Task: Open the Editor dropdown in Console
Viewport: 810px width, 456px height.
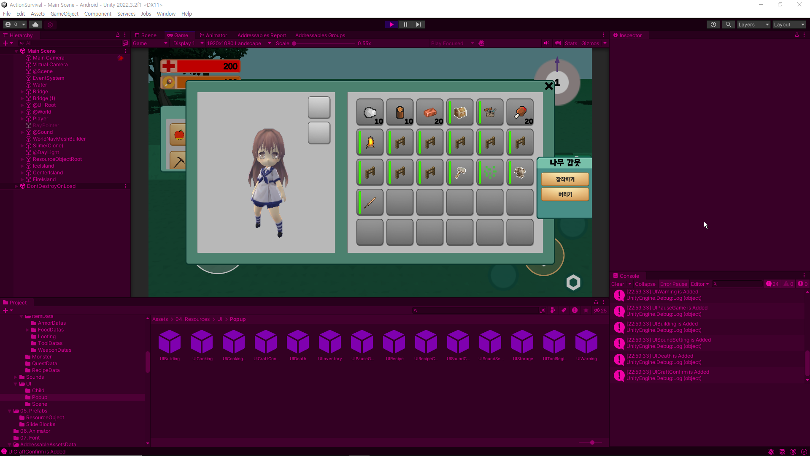Action: point(700,284)
